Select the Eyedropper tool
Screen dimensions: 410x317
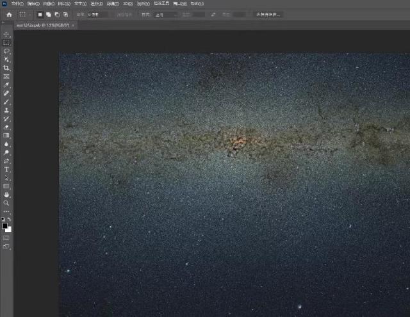pos(6,85)
